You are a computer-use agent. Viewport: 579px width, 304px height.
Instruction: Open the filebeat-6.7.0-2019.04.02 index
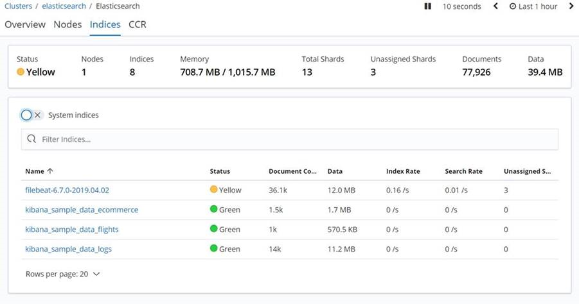click(67, 190)
